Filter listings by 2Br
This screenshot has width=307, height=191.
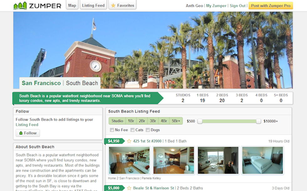coord(142,121)
